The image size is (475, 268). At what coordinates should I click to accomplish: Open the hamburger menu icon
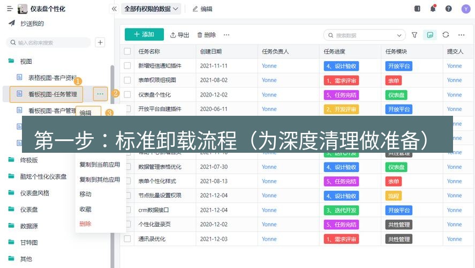pos(10,9)
